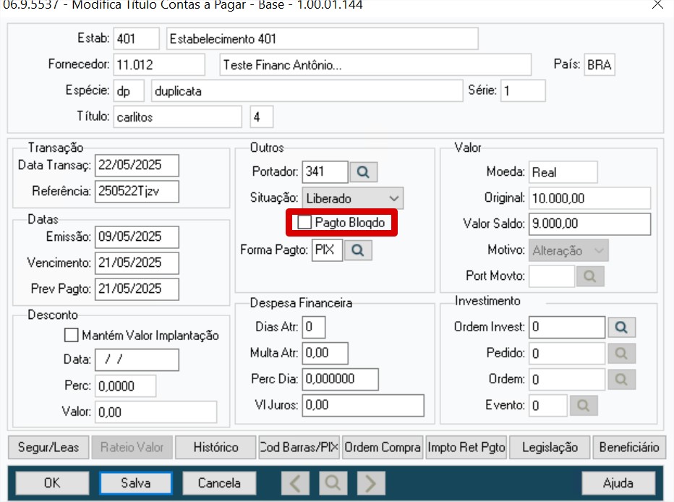
Task: Click the Investimento Ordem input field
Action: coord(567,380)
